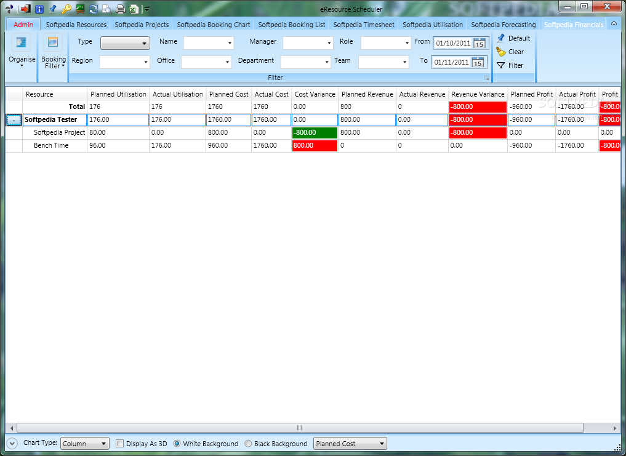Click the blue pushpin icon in quick toolbar
The height and width of the screenshot is (456, 626).
click(x=52, y=9)
